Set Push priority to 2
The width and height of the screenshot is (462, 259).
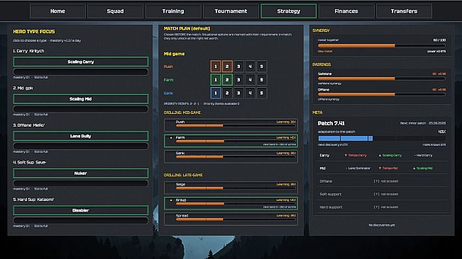coord(227,67)
